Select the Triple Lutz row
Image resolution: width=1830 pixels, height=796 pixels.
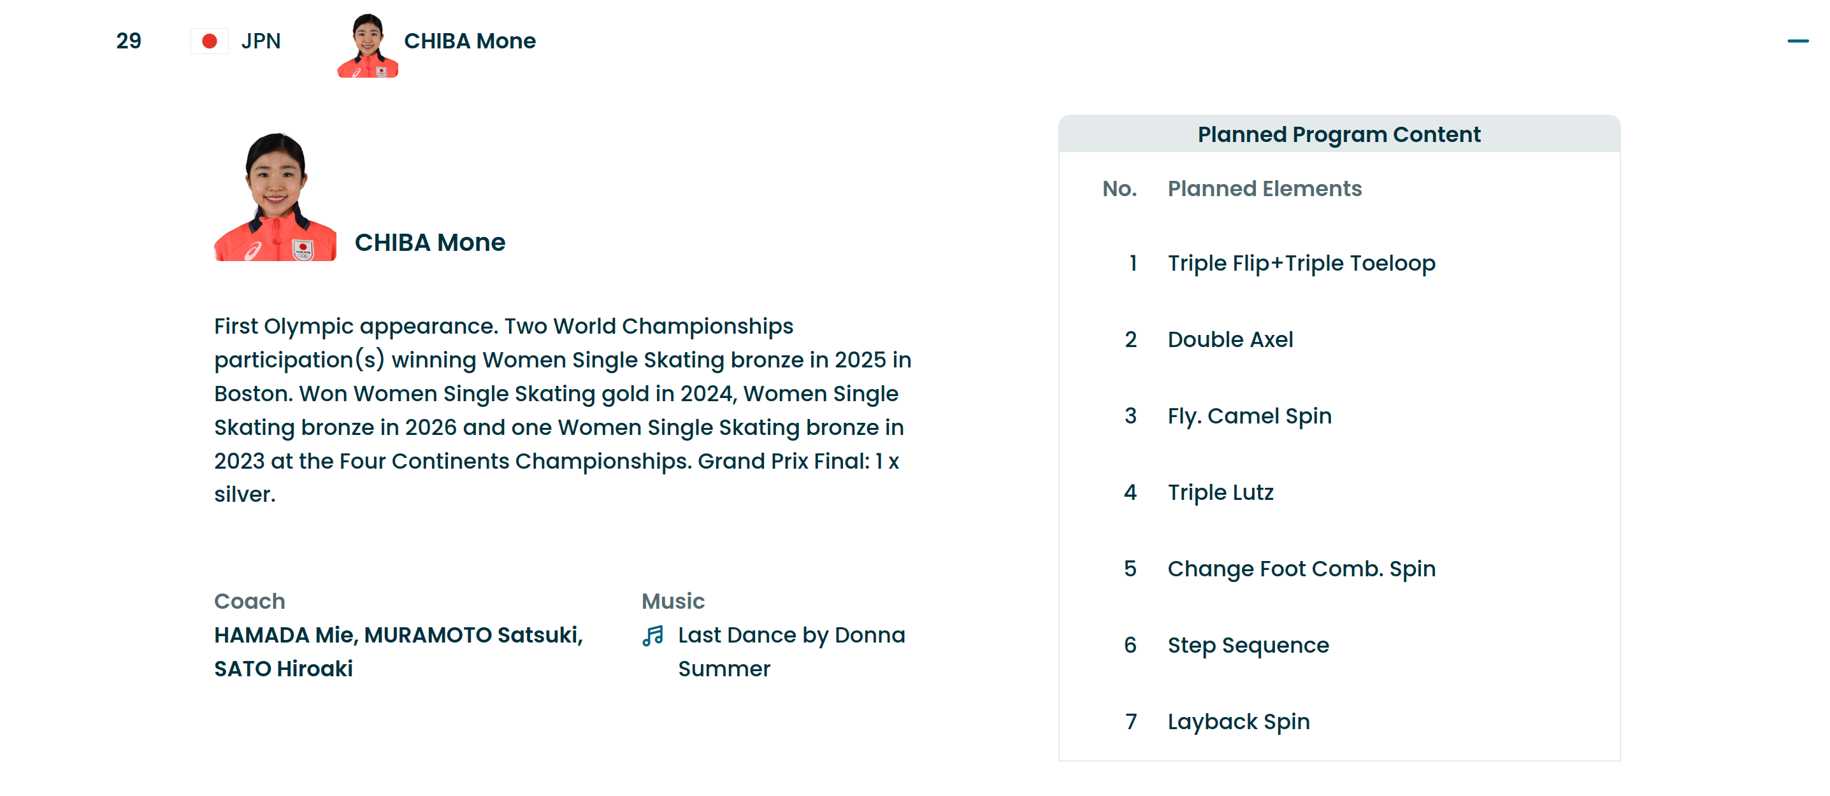1220,492
